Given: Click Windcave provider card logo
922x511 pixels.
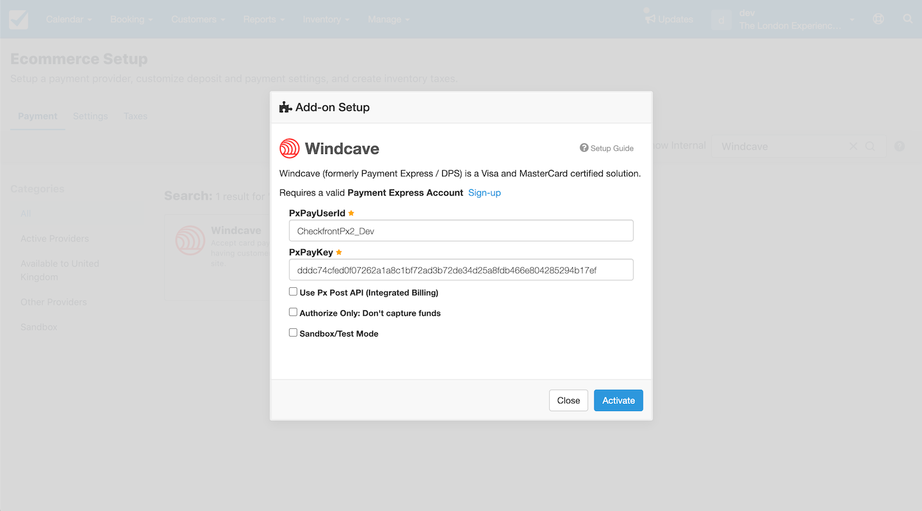Looking at the screenshot, I should click(x=190, y=240).
